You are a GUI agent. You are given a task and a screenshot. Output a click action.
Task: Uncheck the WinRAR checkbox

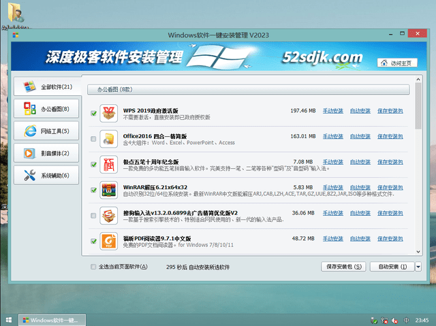click(94, 190)
